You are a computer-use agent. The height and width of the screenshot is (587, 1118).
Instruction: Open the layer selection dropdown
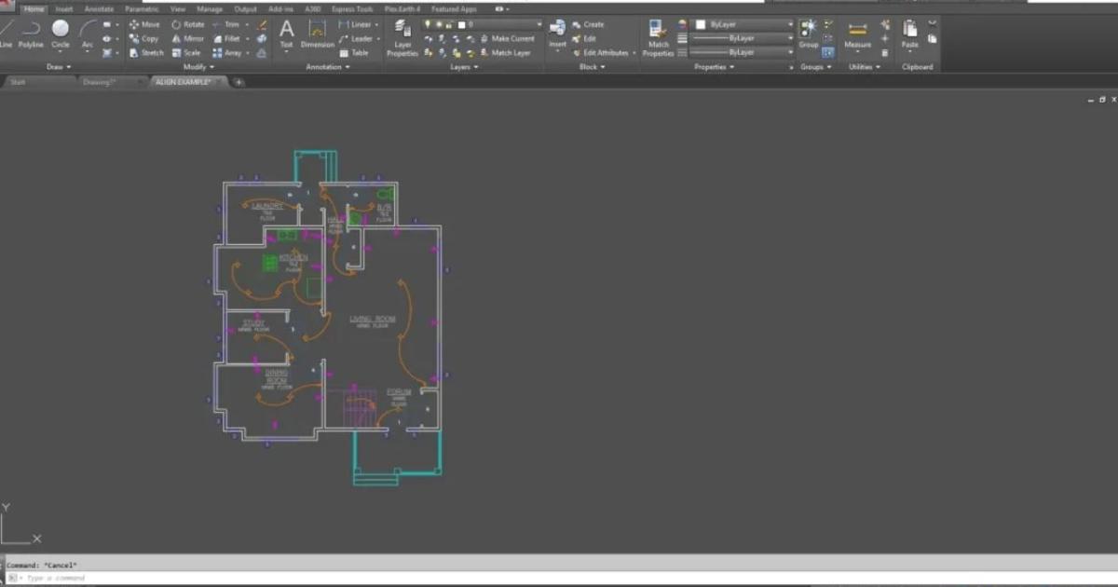point(538,24)
